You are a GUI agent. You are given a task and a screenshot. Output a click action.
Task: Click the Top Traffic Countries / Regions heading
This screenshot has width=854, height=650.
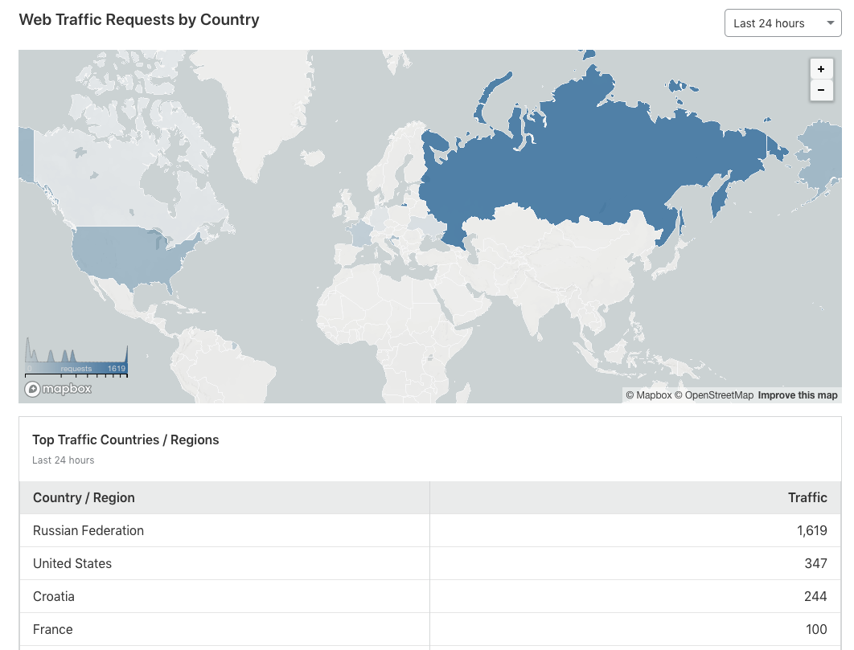(x=125, y=439)
